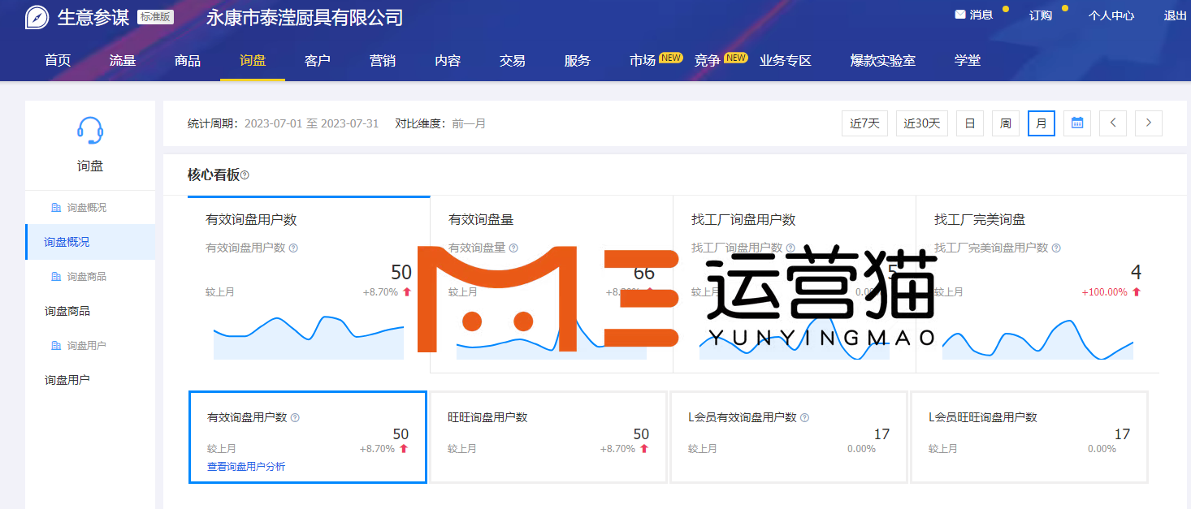Go to next period with right chevron

click(x=1149, y=123)
